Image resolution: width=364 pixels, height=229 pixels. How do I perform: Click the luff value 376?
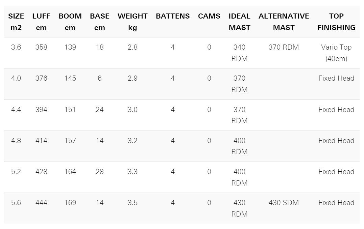point(41,78)
